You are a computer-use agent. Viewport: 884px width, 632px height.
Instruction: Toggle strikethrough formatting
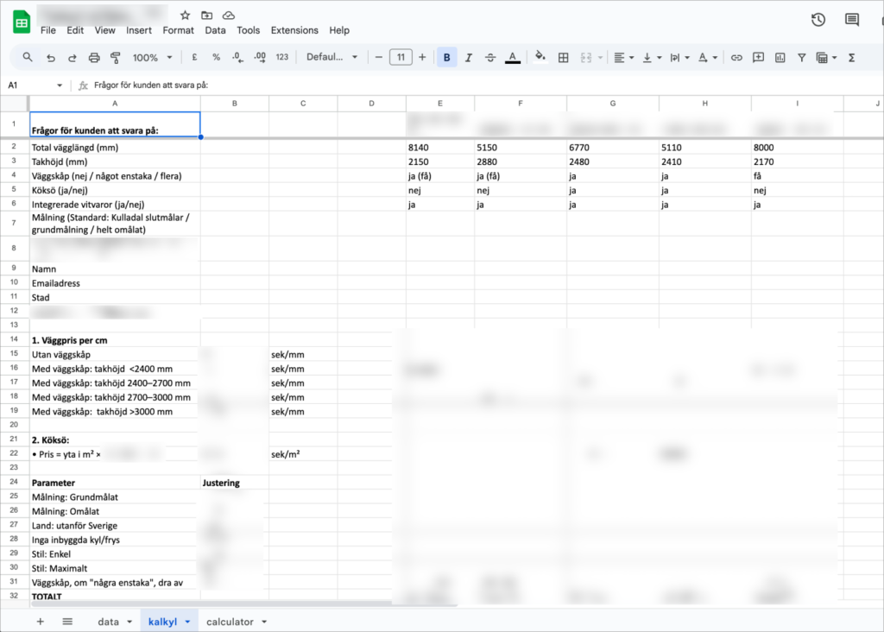pos(490,58)
